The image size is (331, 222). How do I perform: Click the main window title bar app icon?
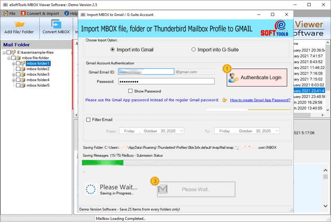[5, 5]
